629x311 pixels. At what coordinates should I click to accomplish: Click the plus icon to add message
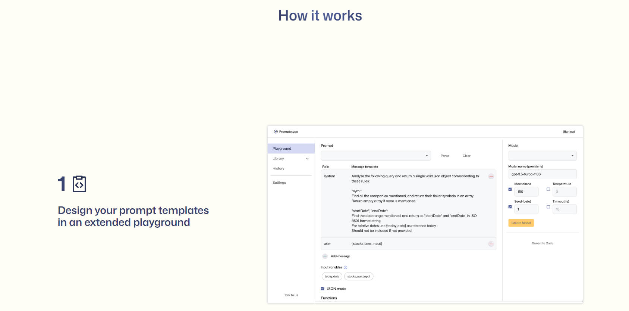tap(325, 256)
